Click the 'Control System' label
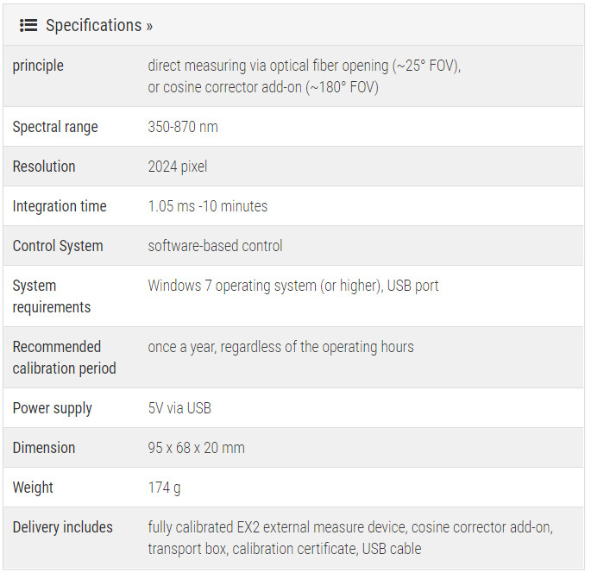Image resolution: width=591 pixels, height=573 pixels. [x=58, y=246]
